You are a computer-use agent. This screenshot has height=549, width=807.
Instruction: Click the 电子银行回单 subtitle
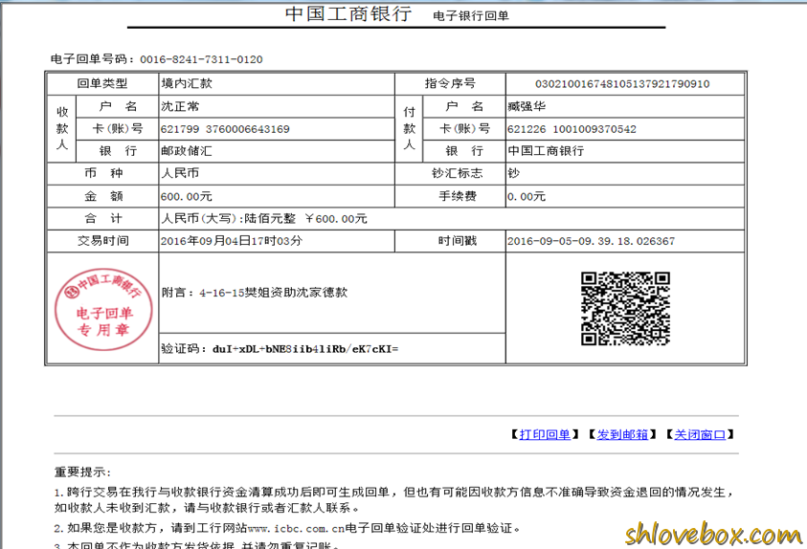click(471, 16)
